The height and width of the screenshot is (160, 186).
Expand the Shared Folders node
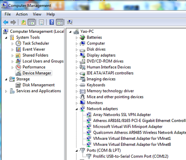[x=13, y=55]
